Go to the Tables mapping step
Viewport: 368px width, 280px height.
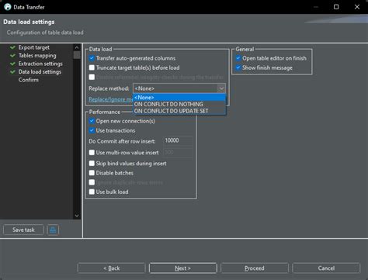click(x=37, y=56)
